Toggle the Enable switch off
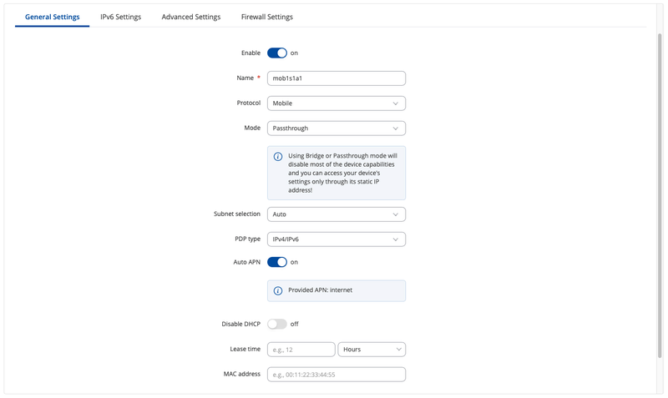Image resolution: width=668 pixels, height=398 pixels. (x=276, y=53)
